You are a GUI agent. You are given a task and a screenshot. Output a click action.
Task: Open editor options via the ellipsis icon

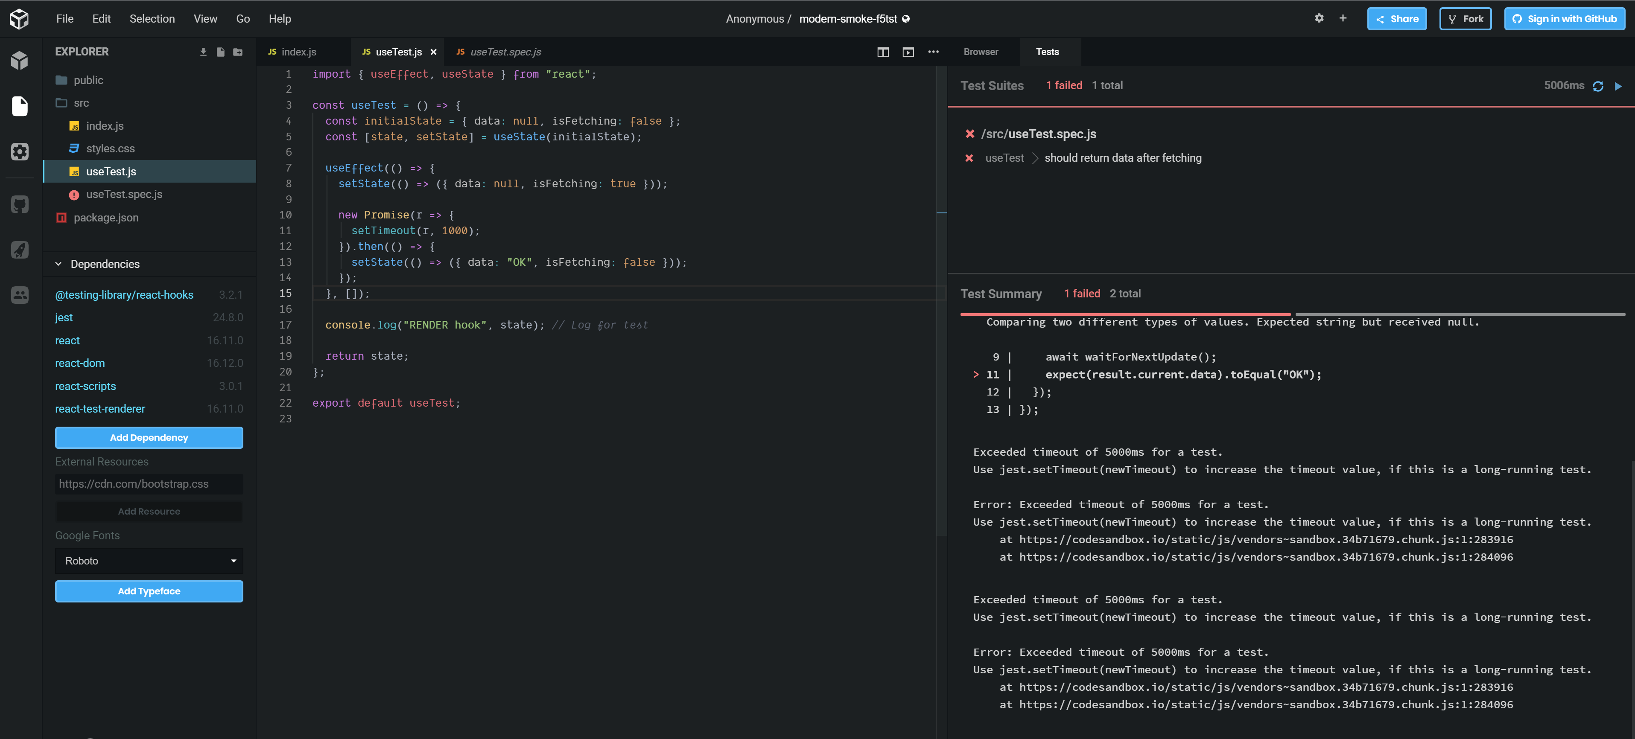[933, 52]
